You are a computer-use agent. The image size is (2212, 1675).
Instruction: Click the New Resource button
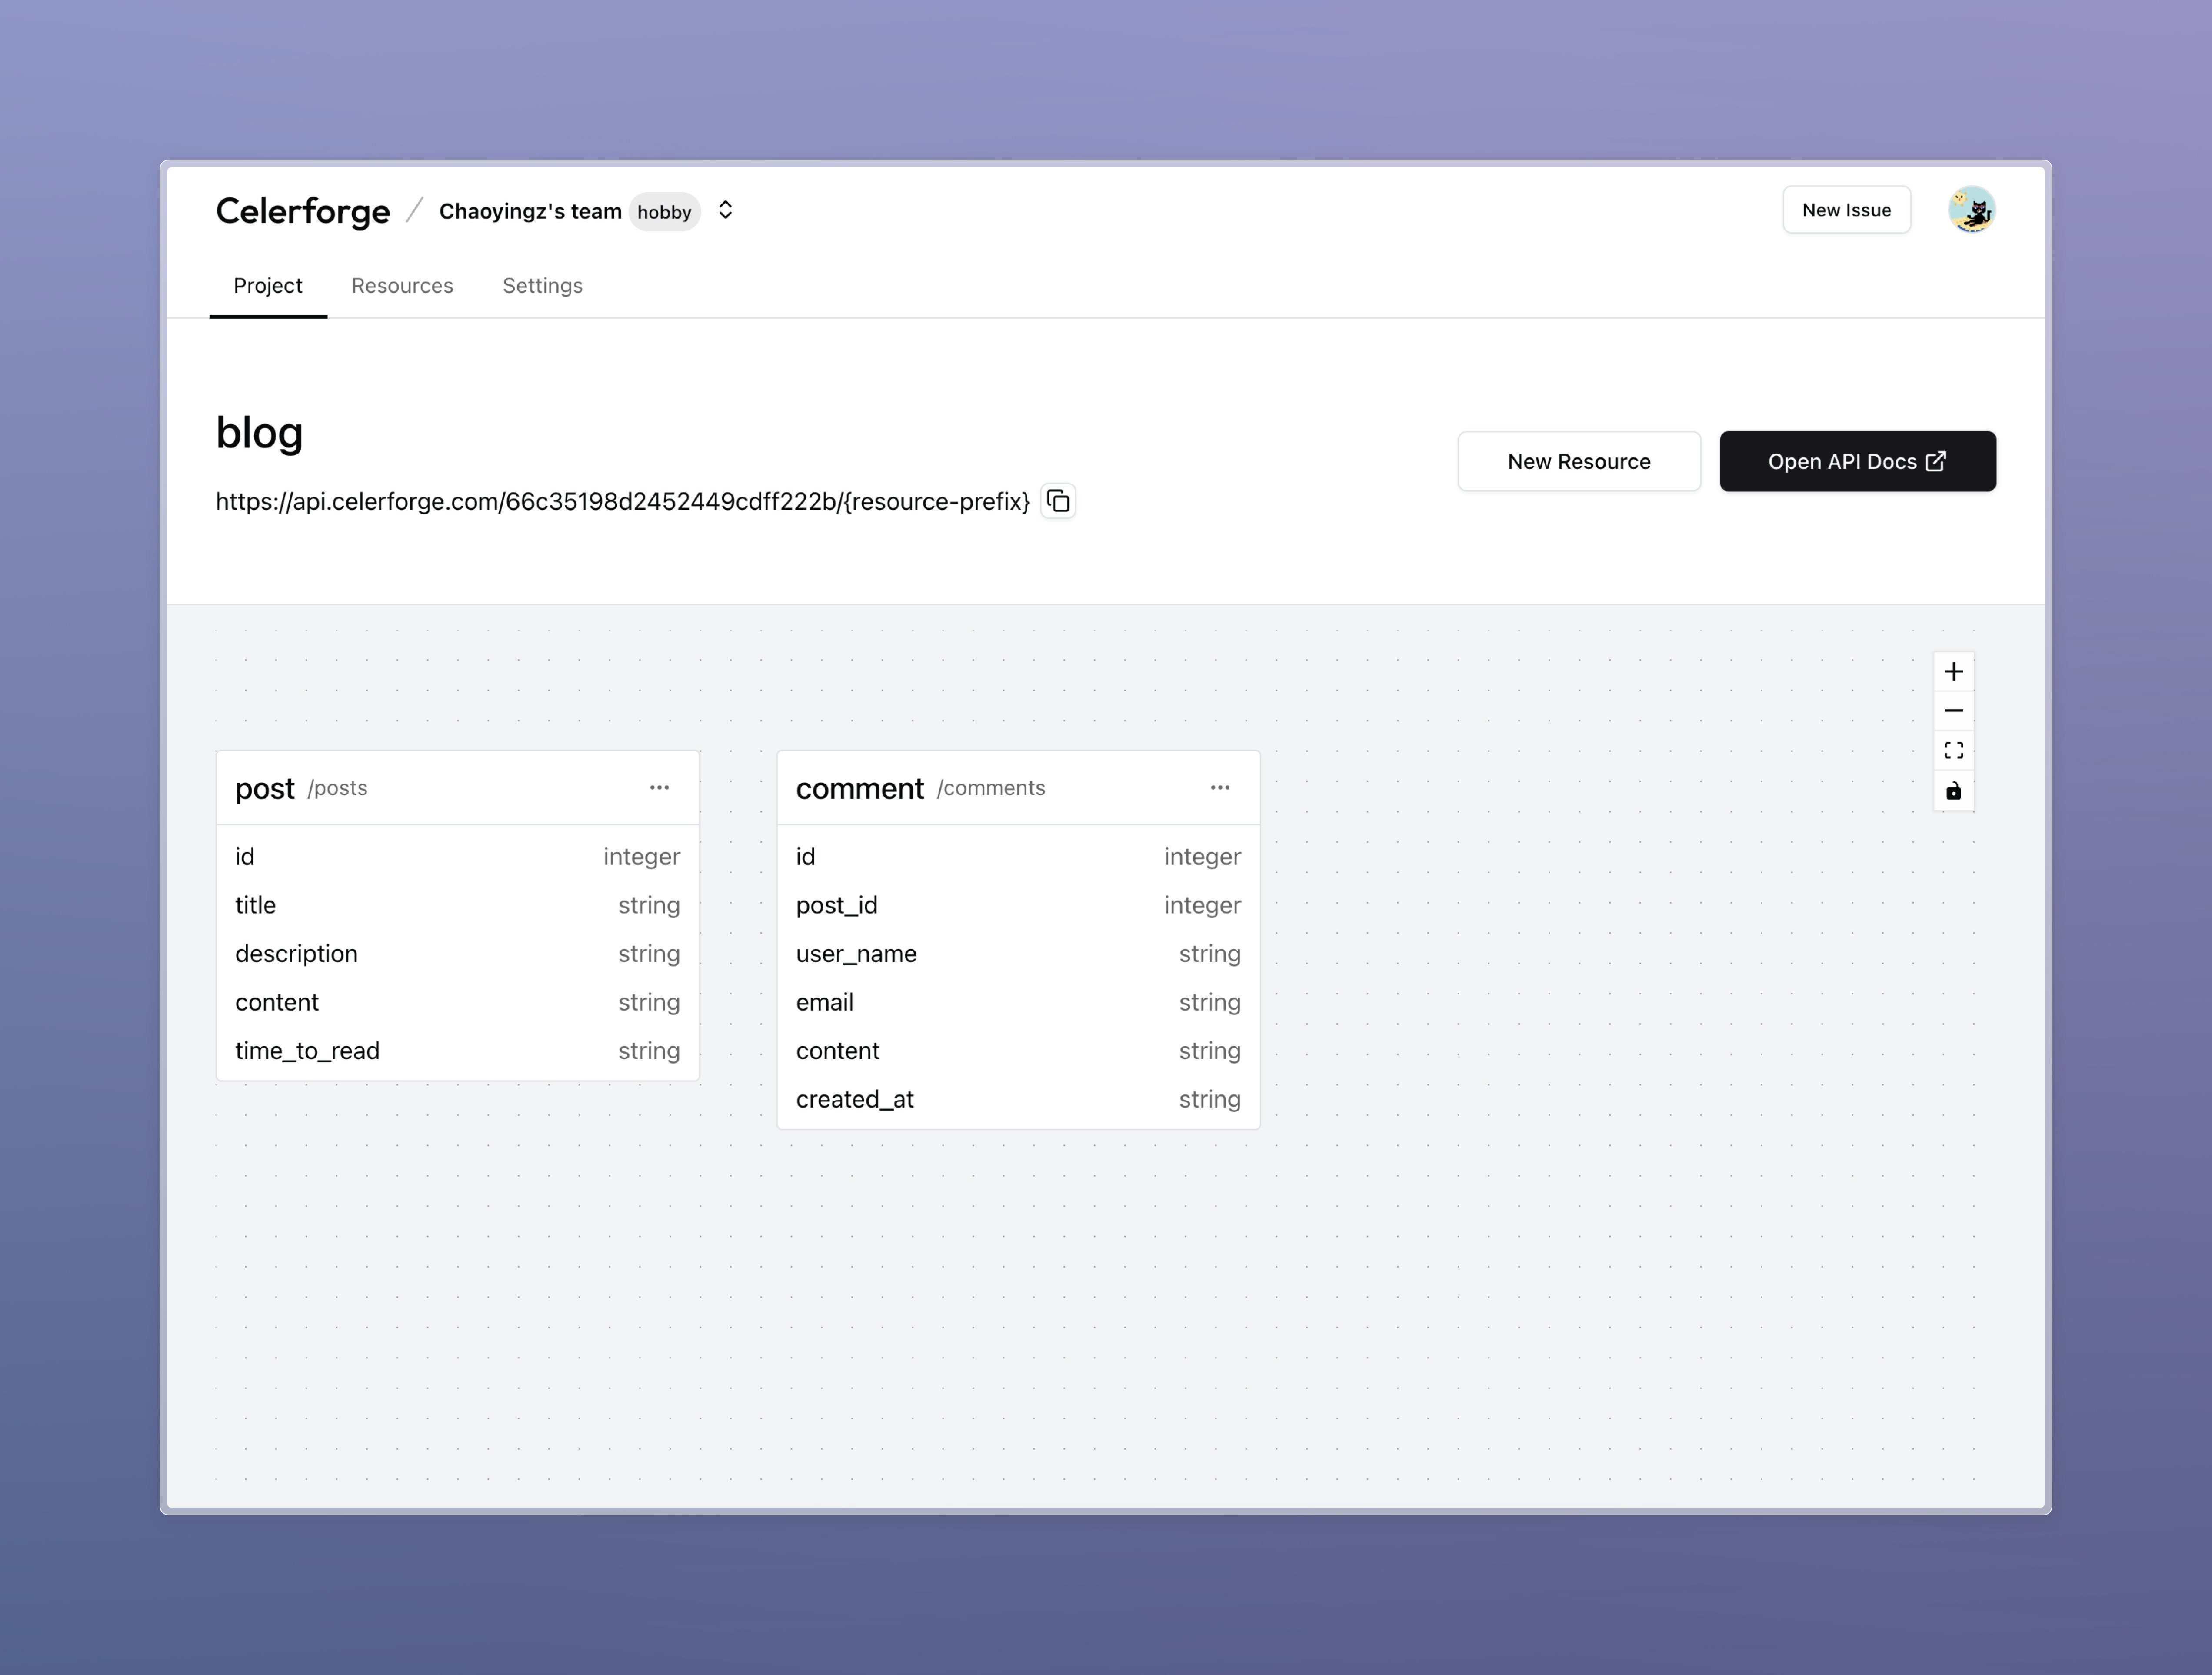click(1578, 461)
